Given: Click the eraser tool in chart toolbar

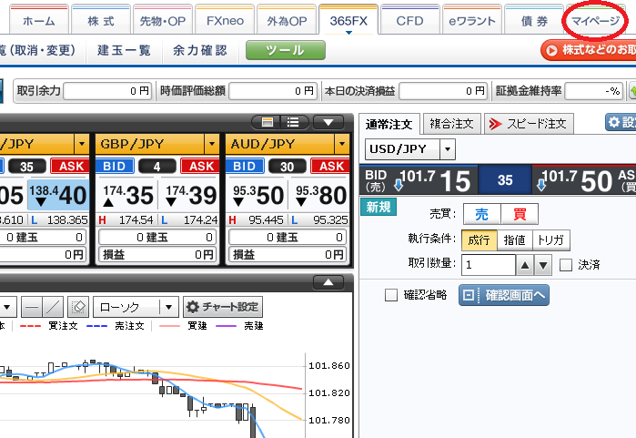Looking at the screenshot, I should click(x=78, y=307).
